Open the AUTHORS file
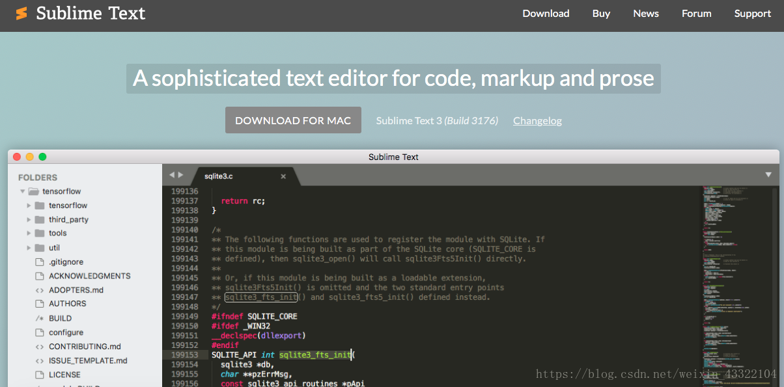784x387 pixels. point(68,304)
